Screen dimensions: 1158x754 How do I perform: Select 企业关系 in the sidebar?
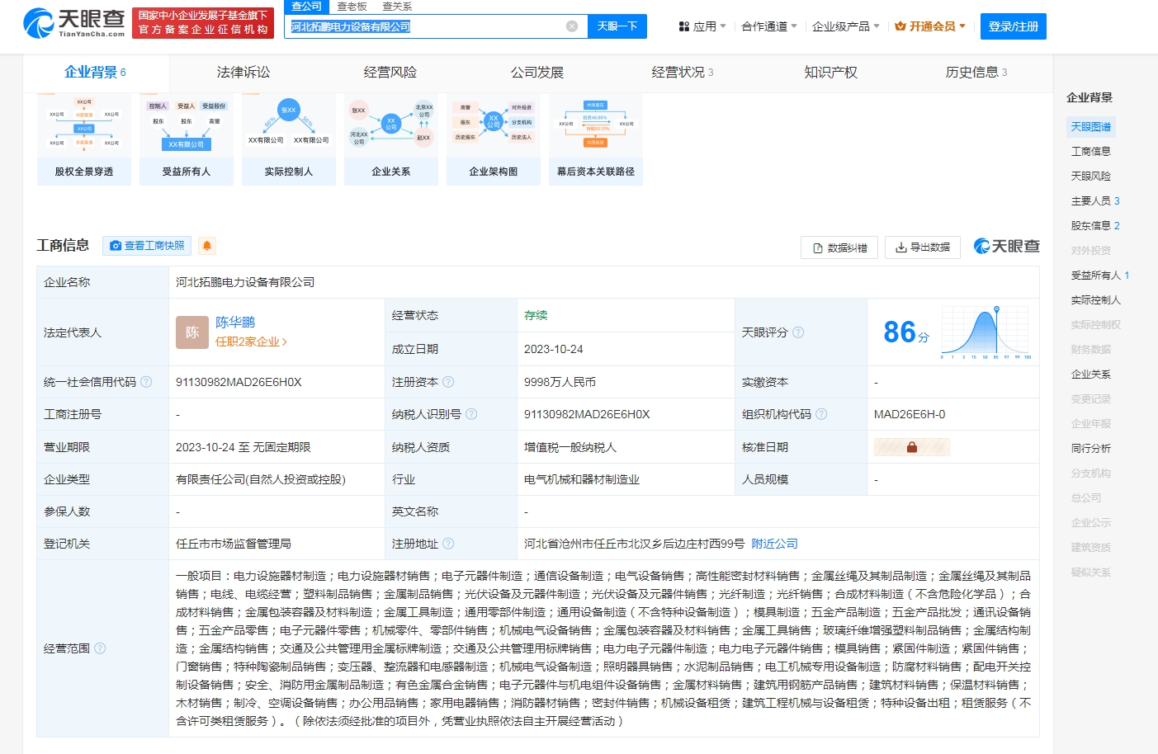pos(1090,375)
